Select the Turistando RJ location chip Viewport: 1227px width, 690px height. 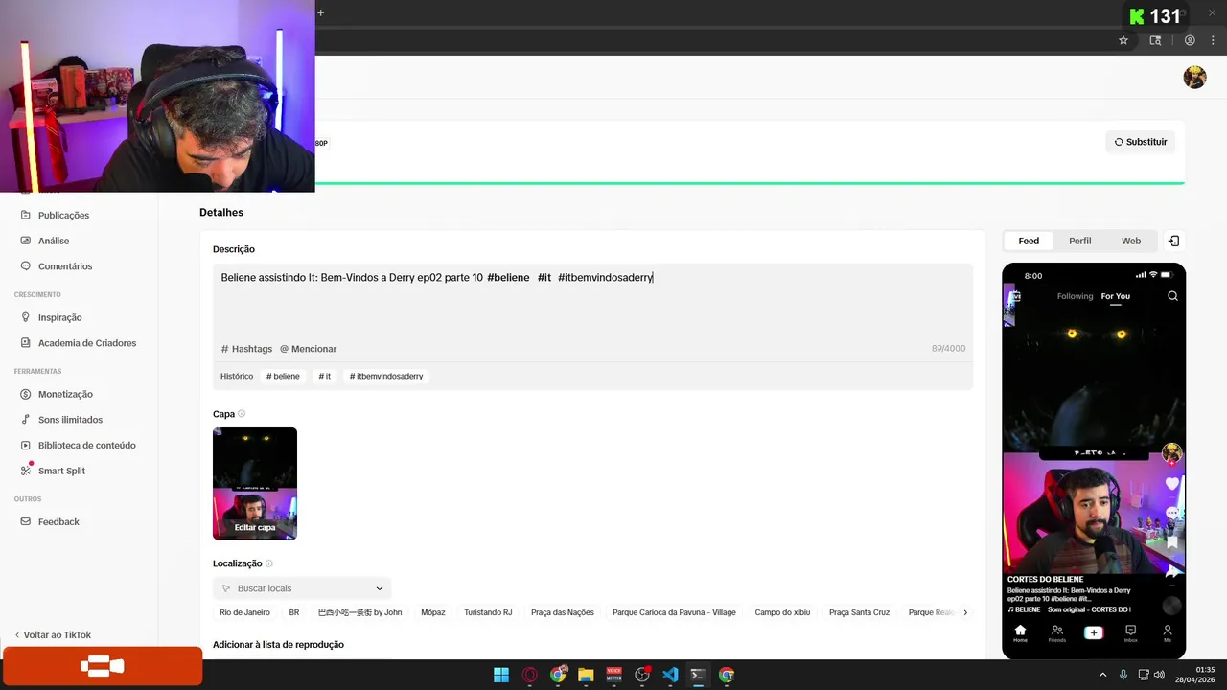pyautogui.click(x=488, y=612)
